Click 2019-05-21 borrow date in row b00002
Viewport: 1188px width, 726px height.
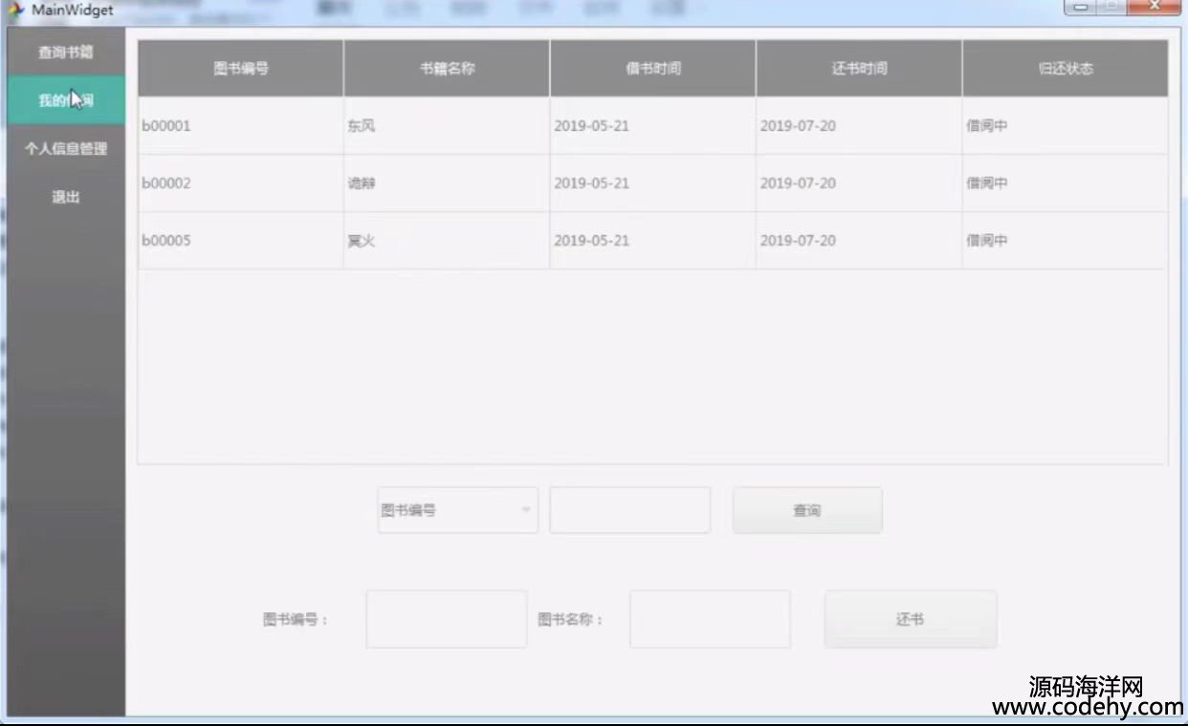653,182
